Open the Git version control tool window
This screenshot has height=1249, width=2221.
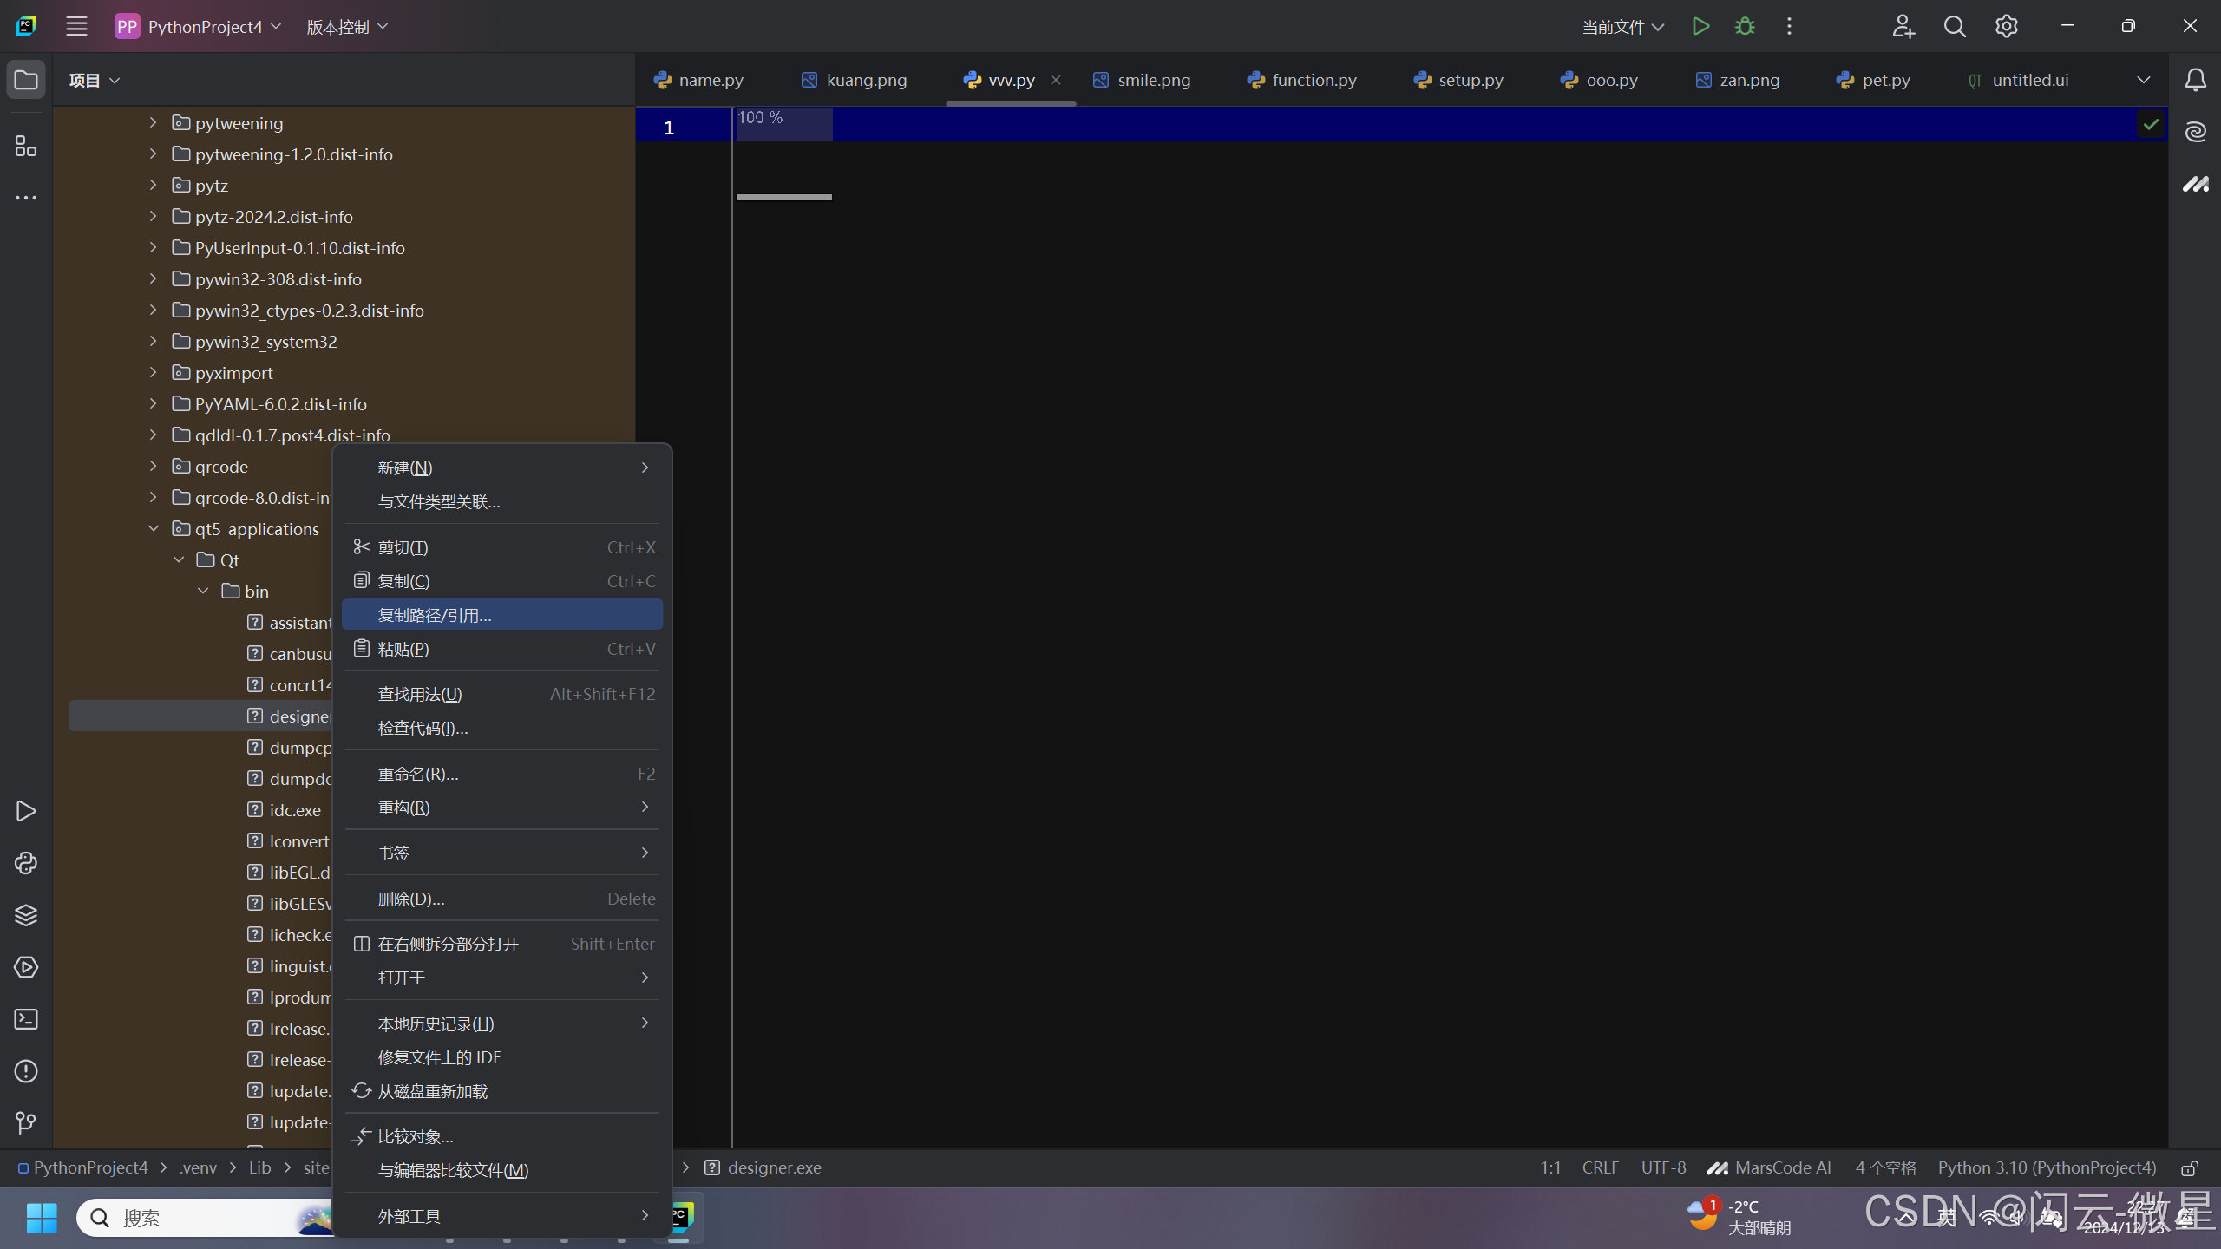click(26, 1123)
